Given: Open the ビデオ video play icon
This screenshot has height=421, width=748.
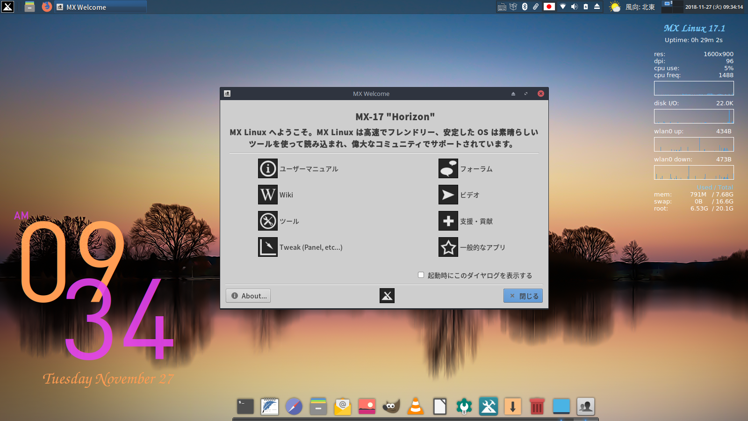Looking at the screenshot, I should pos(448,195).
